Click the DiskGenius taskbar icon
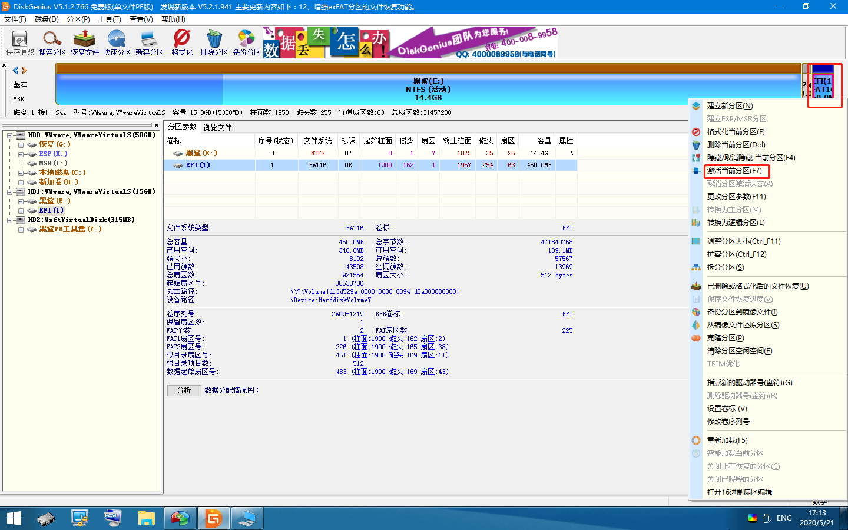 click(213, 518)
